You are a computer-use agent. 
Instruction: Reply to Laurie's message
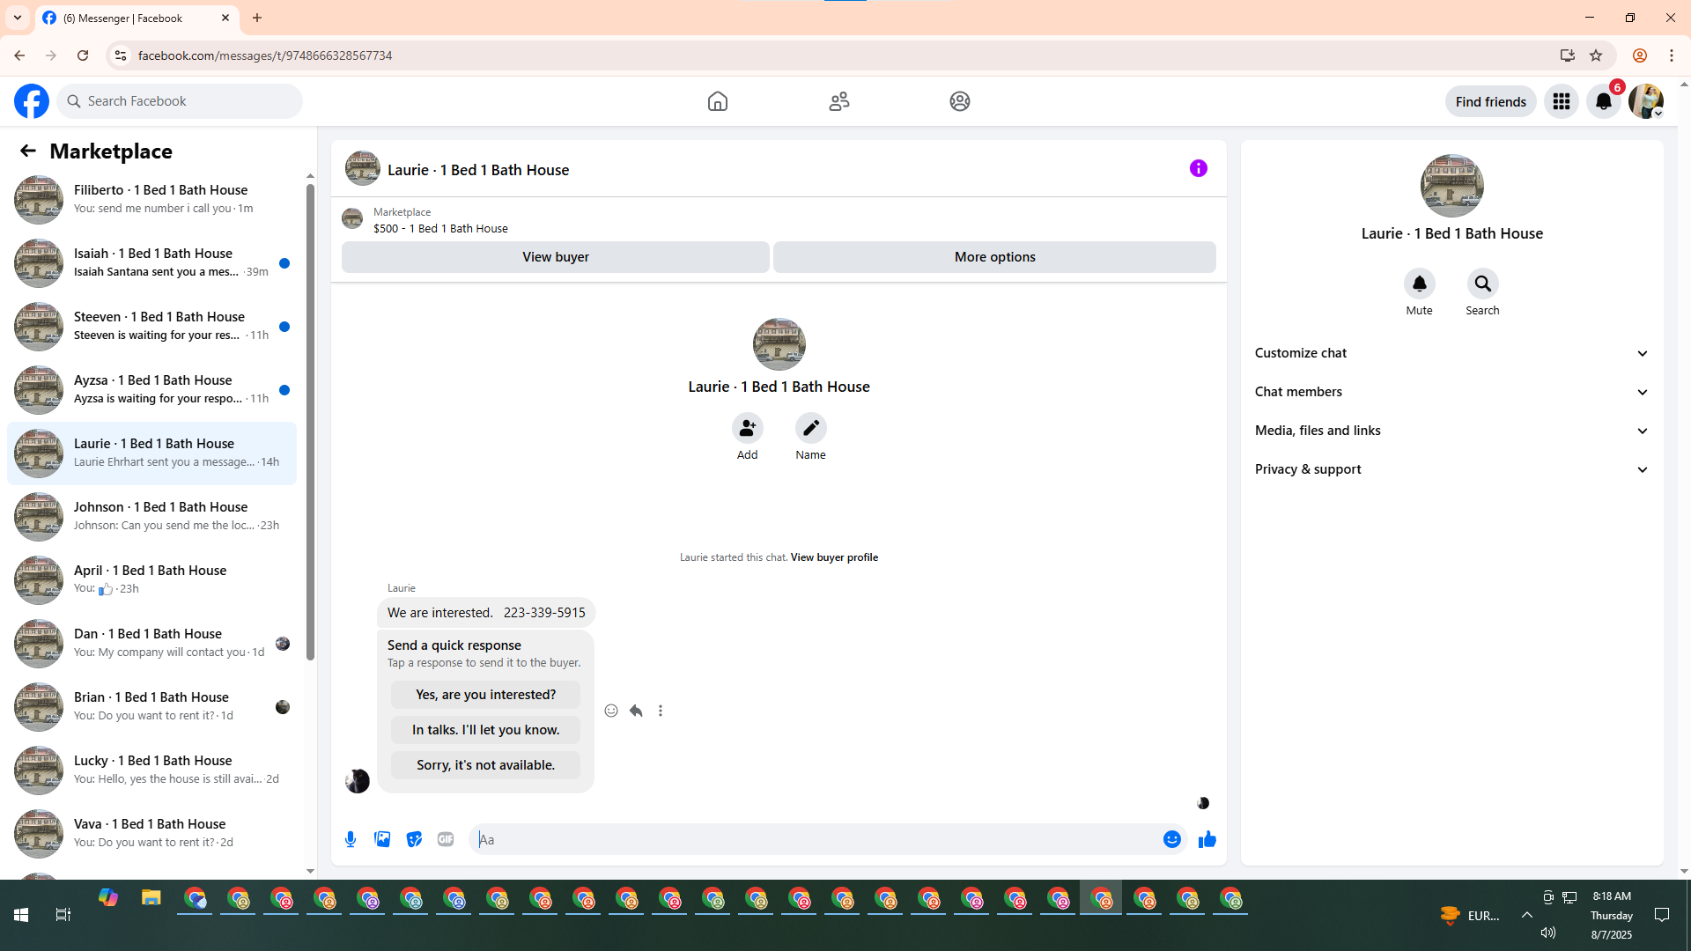[636, 711]
